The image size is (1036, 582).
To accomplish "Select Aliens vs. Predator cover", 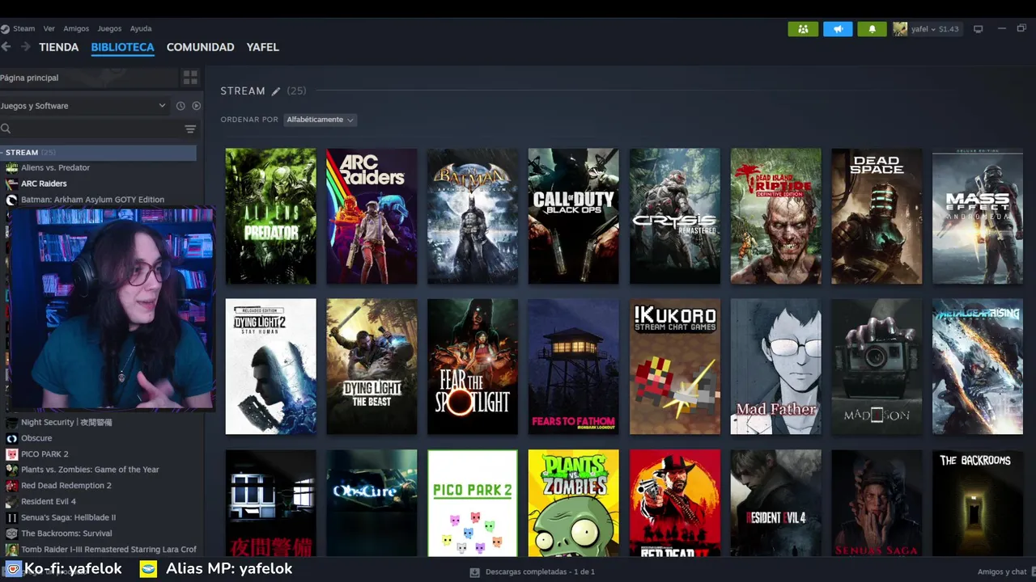I will click(x=270, y=216).
